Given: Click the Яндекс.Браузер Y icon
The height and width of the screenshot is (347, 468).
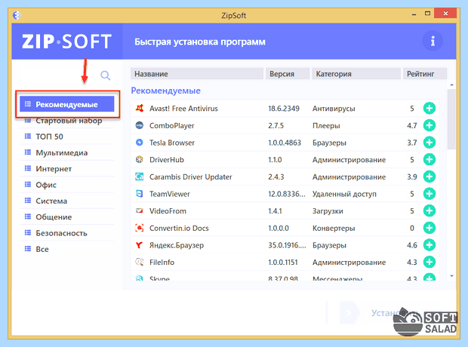Looking at the screenshot, I should point(139,245).
